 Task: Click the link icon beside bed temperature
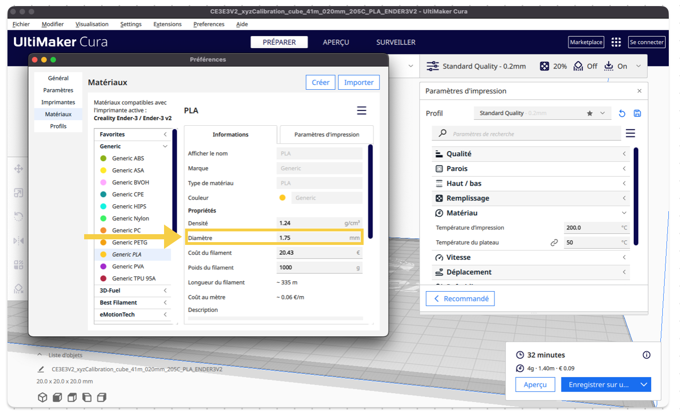coord(554,243)
